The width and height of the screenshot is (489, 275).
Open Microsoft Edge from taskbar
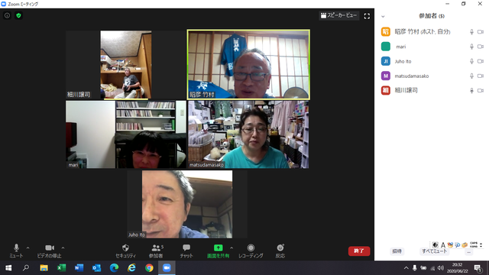click(x=114, y=268)
